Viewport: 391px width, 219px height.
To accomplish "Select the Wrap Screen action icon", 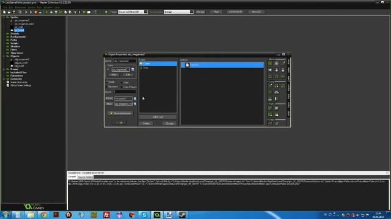I will [x=277, y=92].
